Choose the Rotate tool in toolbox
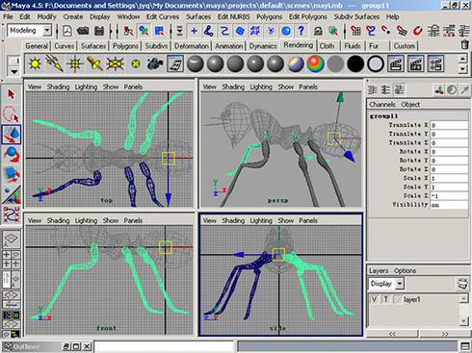Viewport: 472px width, 353px height. (12, 154)
